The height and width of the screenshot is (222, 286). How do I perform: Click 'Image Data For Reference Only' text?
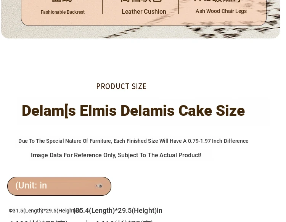coord(116,155)
